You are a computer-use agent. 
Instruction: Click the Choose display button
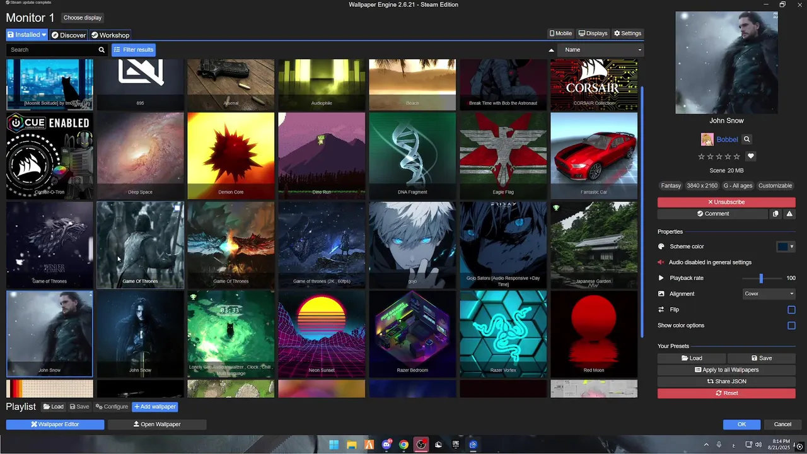(83, 18)
